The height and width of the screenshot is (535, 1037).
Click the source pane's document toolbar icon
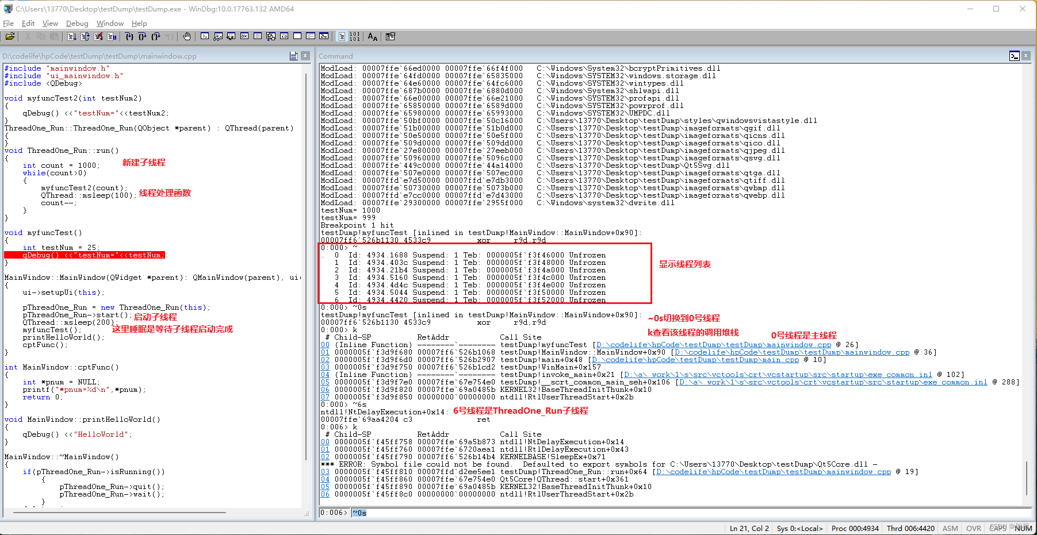tap(294, 56)
